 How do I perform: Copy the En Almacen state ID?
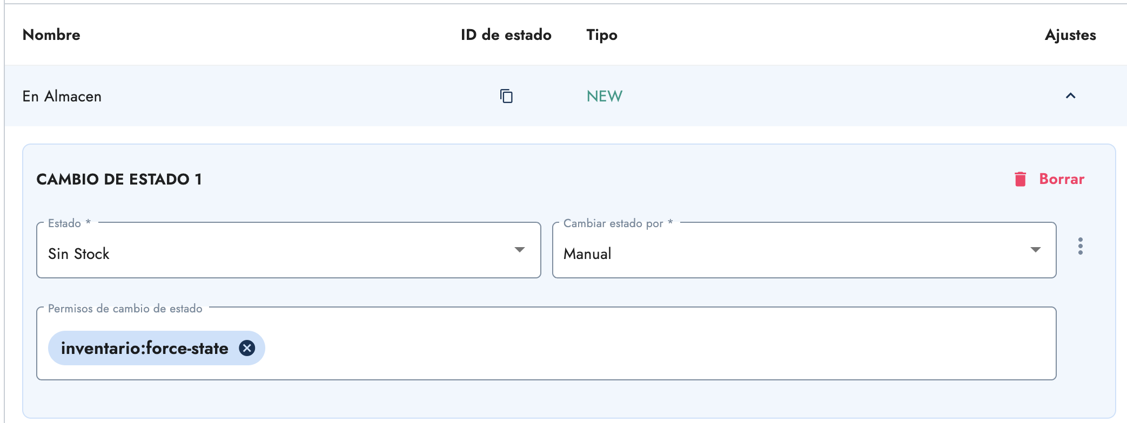[x=506, y=96]
